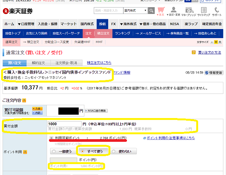Image resolution: width=226 pixels, height=175 pixels.
Task: Click the 情報更新 refresh button
Action: tap(214, 73)
